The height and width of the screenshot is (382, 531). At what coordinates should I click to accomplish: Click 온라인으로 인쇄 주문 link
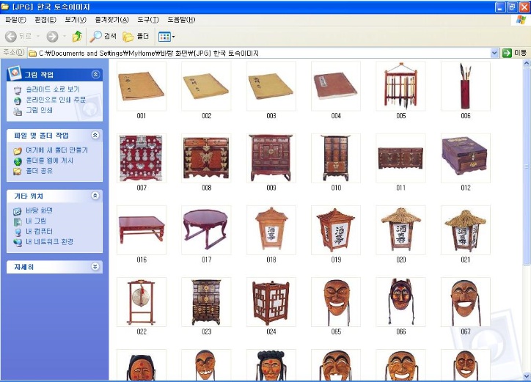click(56, 100)
